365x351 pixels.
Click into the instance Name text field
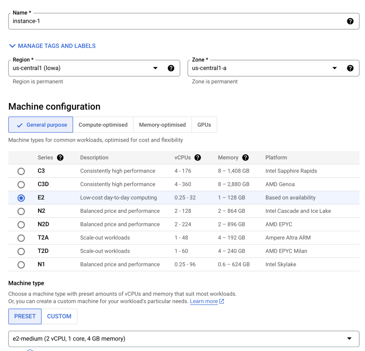click(x=175, y=21)
